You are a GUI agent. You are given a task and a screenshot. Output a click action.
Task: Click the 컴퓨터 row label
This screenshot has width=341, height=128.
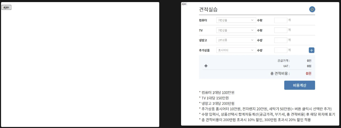click(203, 20)
